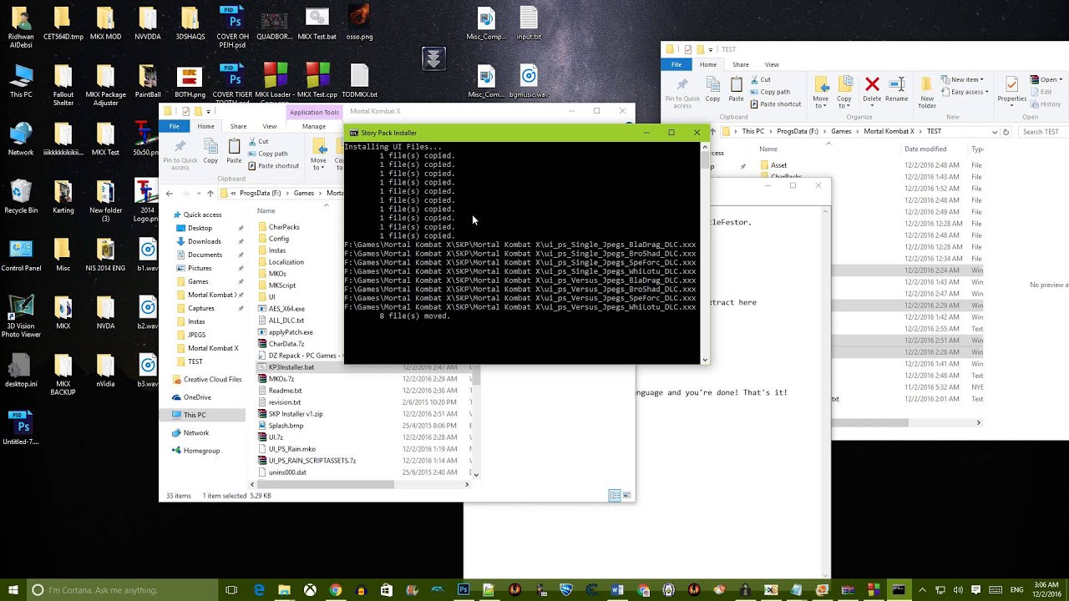Switch to View tab in Mortal Kombat X explorer
This screenshot has height=601, width=1069.
click(x=270, y=126)
